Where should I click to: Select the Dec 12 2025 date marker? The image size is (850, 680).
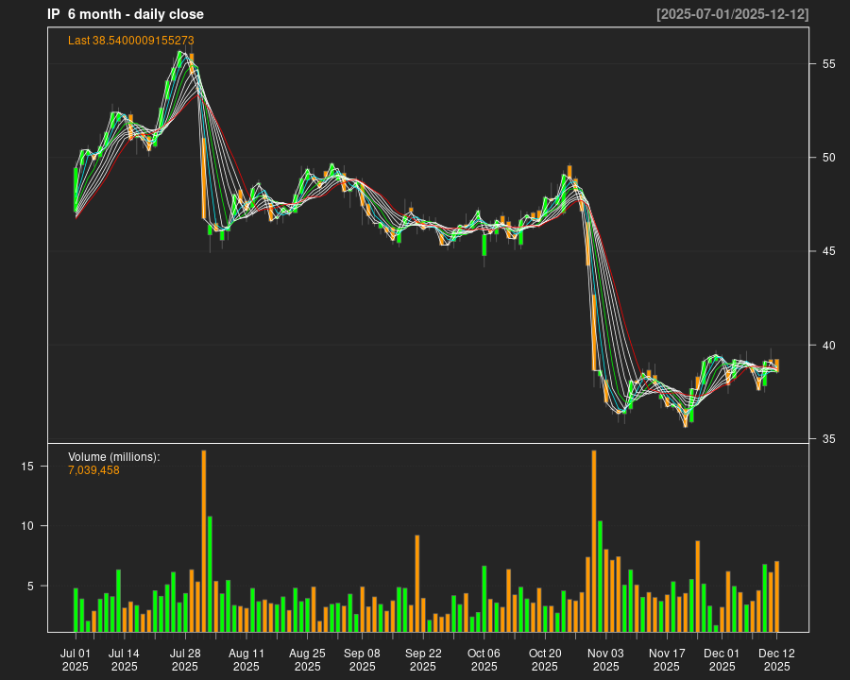click(x=776, y=659)
